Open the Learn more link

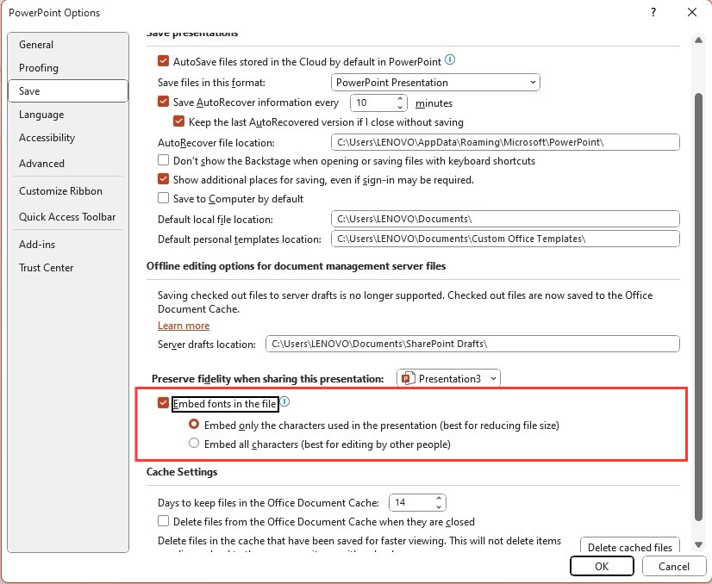(184, 326)
